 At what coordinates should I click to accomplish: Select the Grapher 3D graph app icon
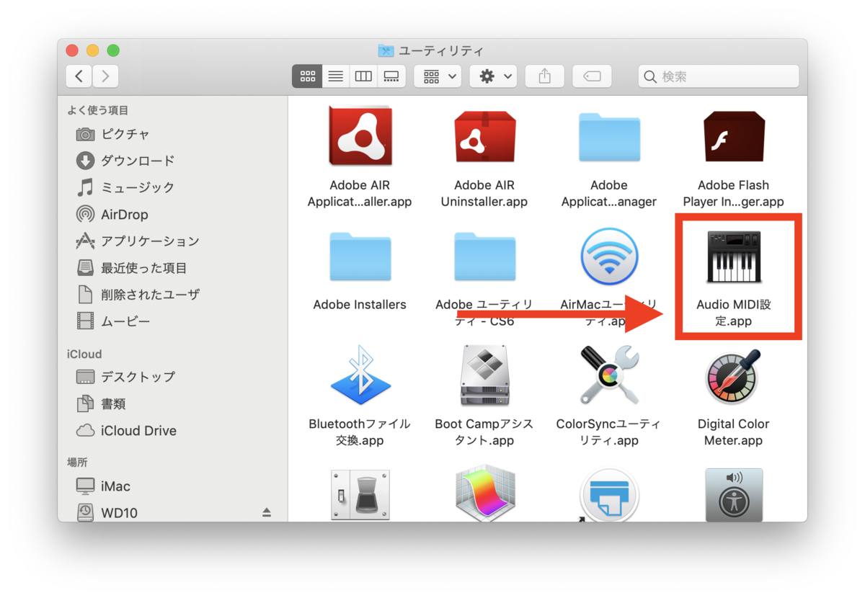pyautogui.click(x=484, y=494)
